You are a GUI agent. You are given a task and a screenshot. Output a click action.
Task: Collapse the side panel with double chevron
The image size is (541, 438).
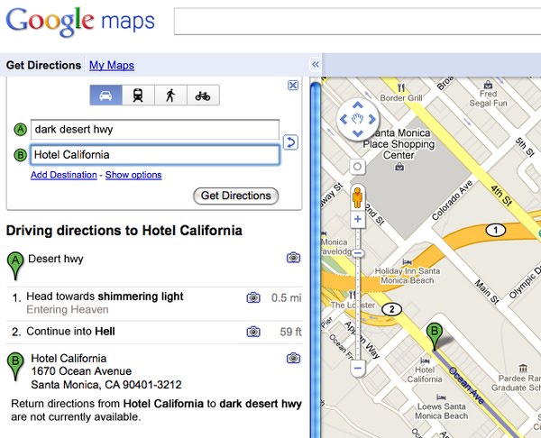tap(315, 65)
